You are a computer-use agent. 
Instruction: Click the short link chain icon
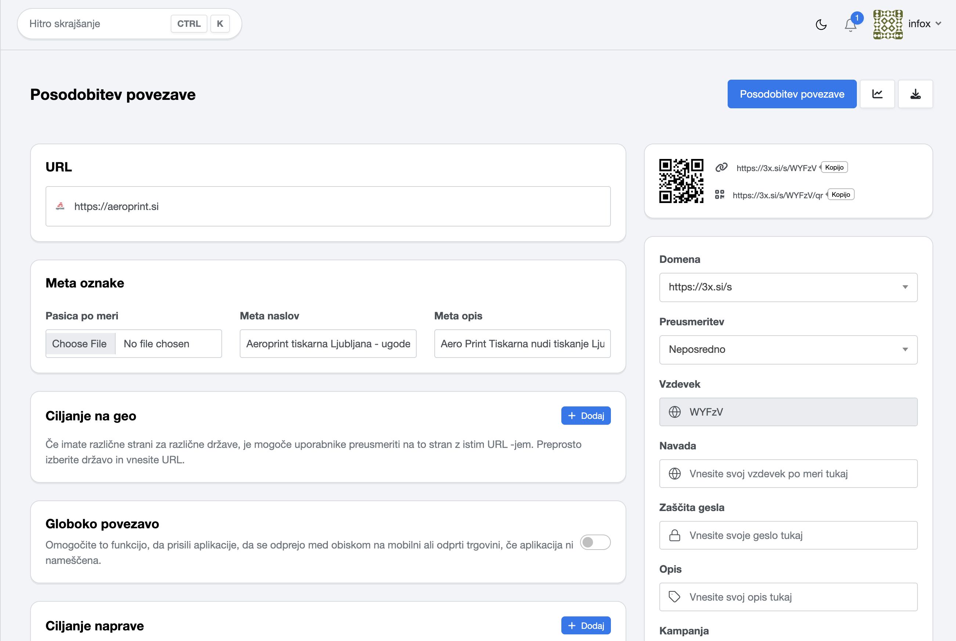(x=721, y=168)
